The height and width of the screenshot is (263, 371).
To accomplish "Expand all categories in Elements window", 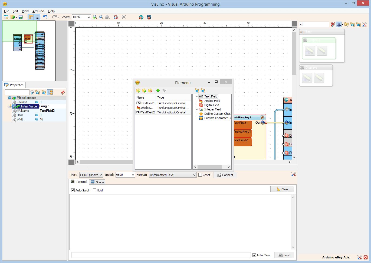I will pyautogui.click(x=197, y=90).
